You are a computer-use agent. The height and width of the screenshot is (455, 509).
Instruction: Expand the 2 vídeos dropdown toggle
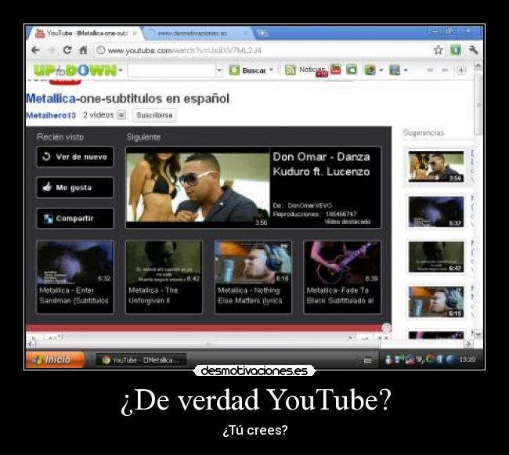pyautogui.click(x=121, y=115)
